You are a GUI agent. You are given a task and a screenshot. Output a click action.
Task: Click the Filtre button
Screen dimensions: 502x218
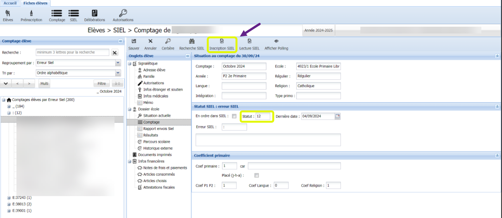pos(102,84)
